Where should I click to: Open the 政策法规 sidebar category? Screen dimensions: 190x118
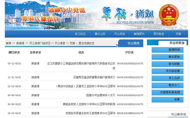[168, 57]
